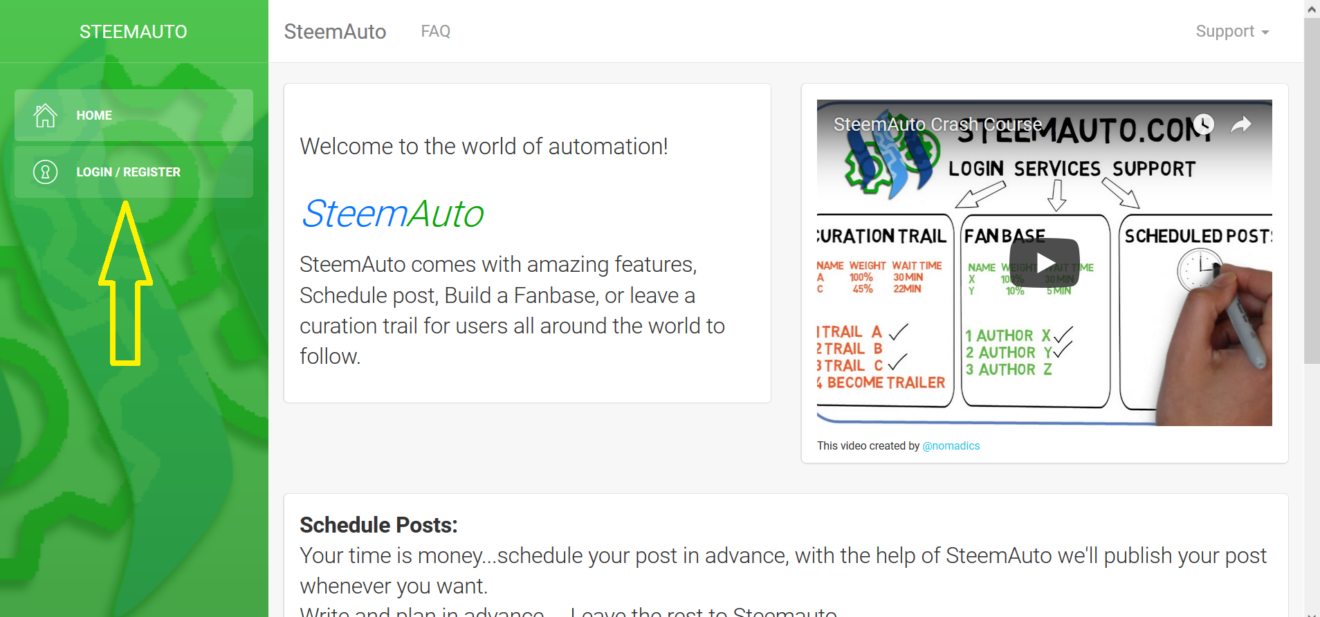Viewport: 1320px width, 617px height.
Task: Click the STEEMAUTO sidebar title
Action: click(x=134, y=32)
